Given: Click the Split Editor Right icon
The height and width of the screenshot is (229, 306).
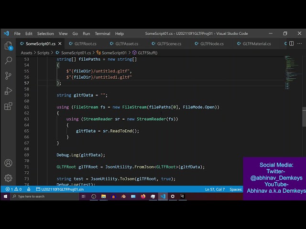Looking at the screenshot, I should click(291, 43).
